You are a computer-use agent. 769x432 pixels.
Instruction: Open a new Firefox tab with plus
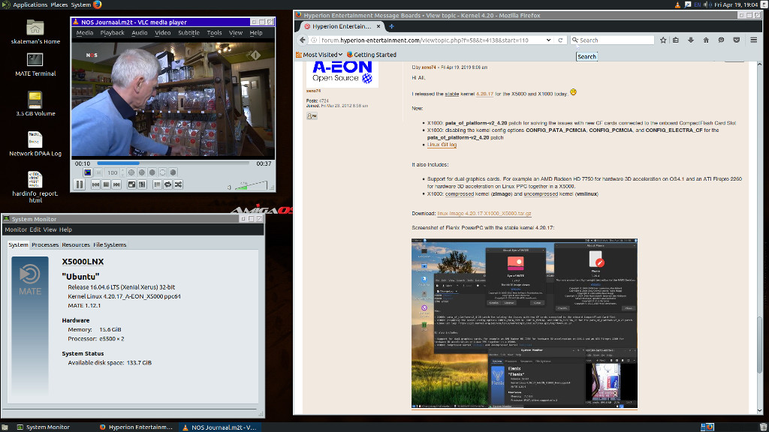[391, 26]
